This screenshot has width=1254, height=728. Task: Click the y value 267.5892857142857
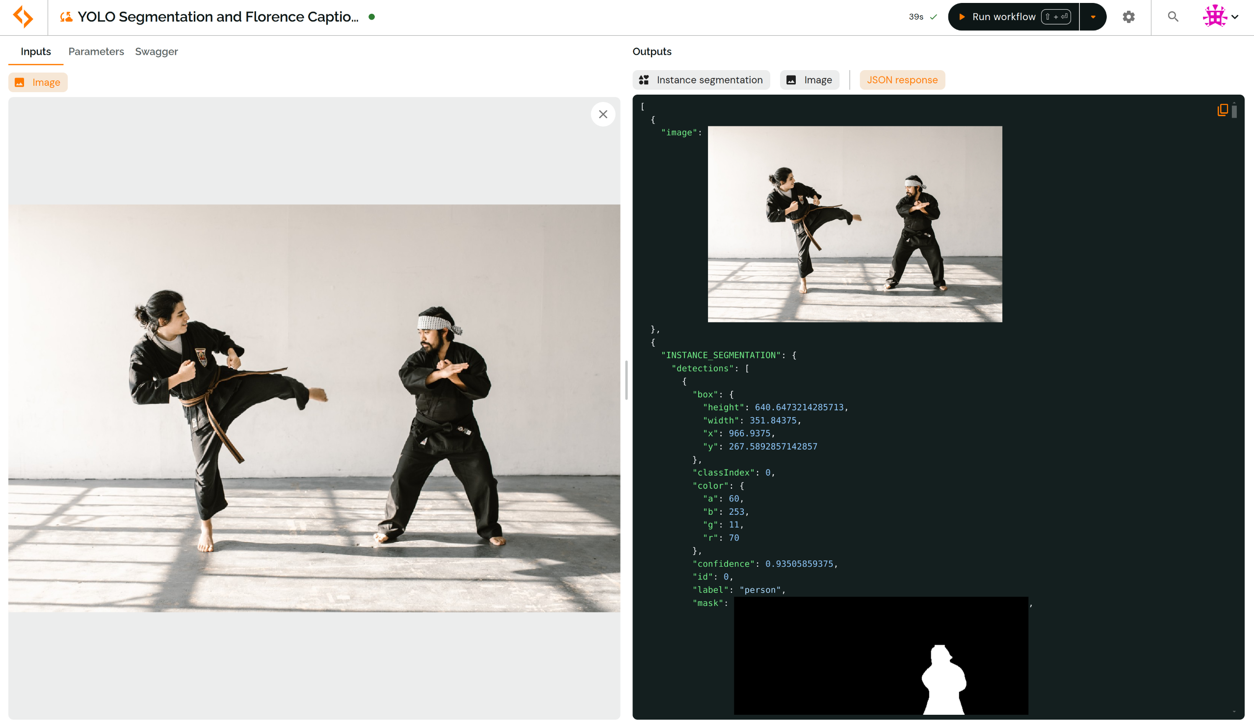pyautogui.click(x=773, y=447)
